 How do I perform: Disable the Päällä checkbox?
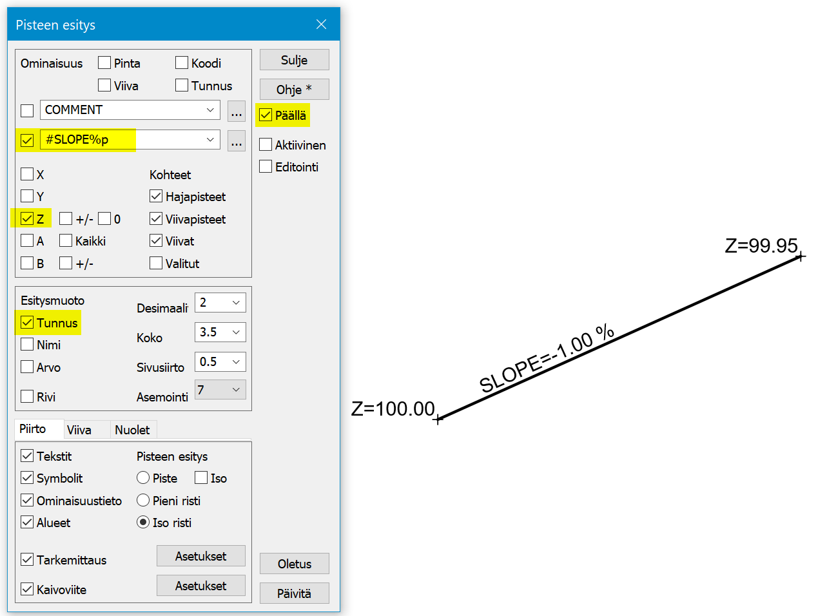pos(266,115)
